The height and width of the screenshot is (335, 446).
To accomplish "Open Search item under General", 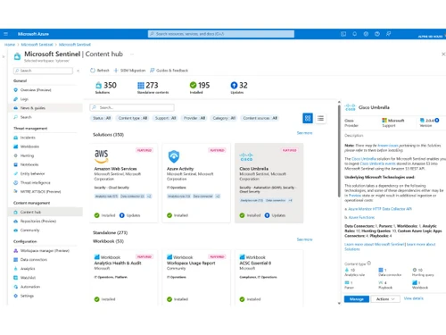I will pyautogui.click(x=22, y=117).
